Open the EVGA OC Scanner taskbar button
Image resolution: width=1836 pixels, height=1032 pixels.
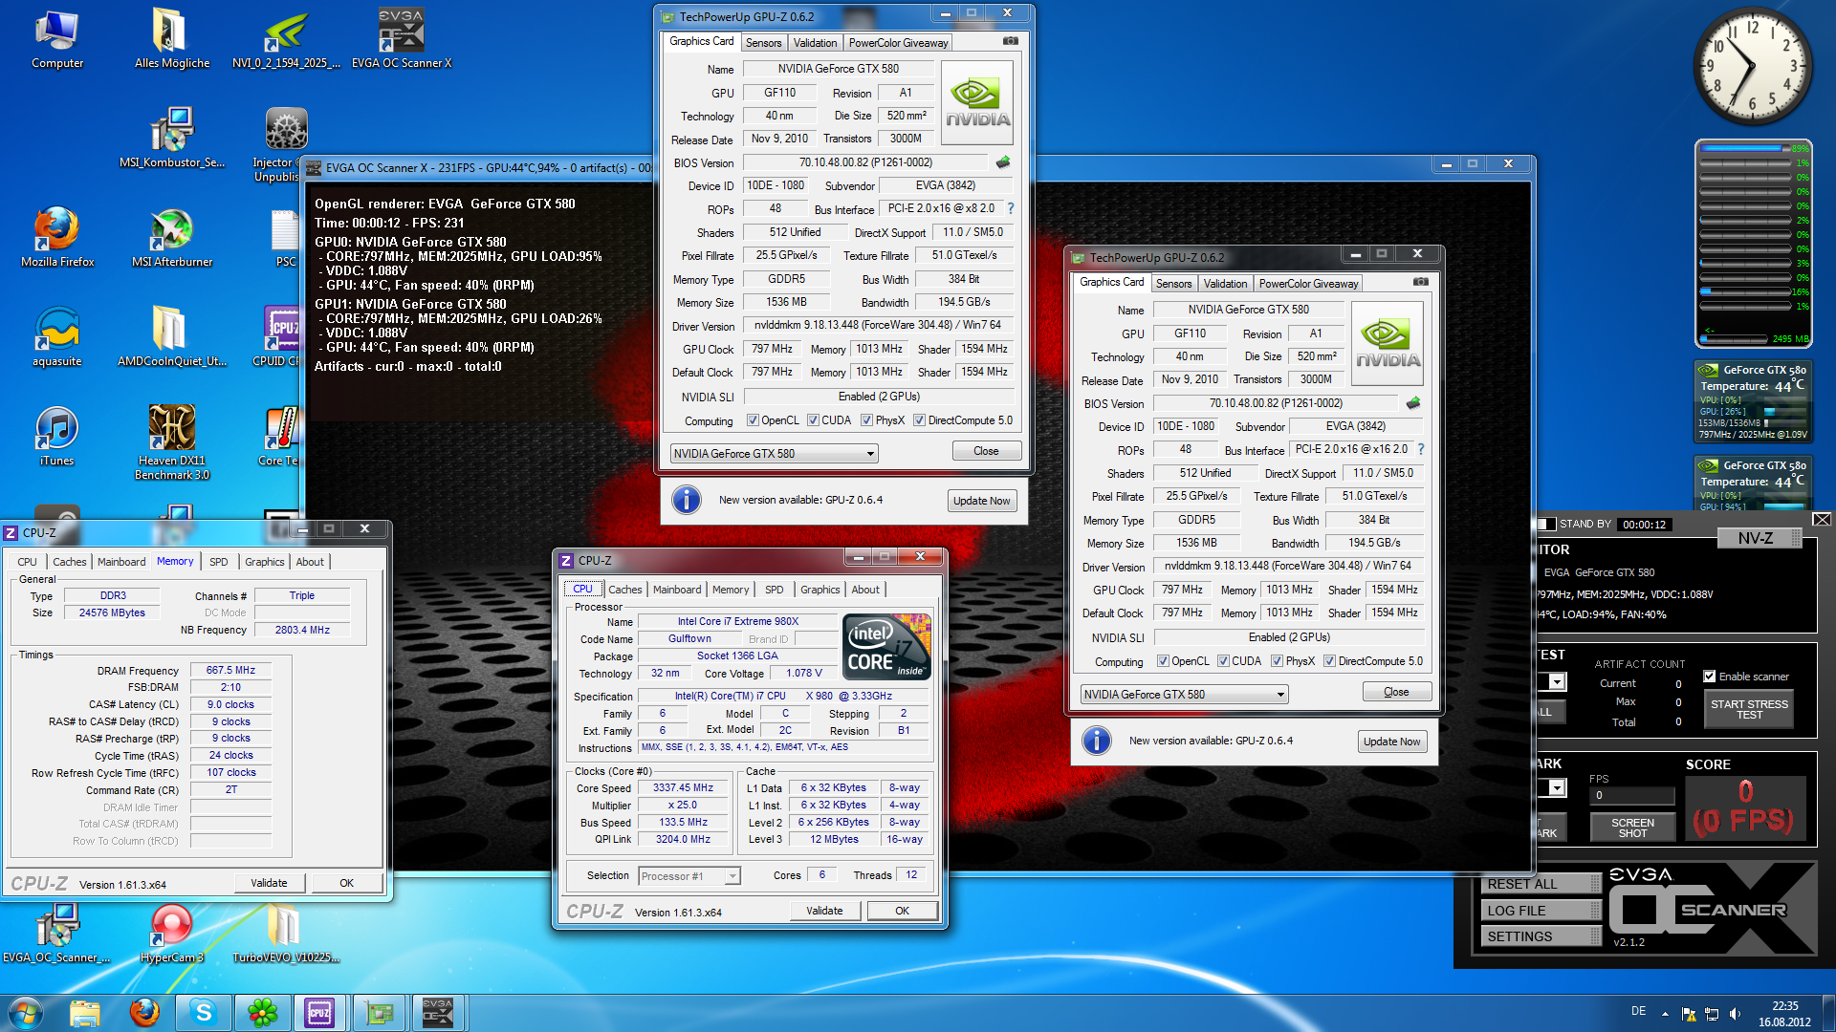coord(437,1013)
